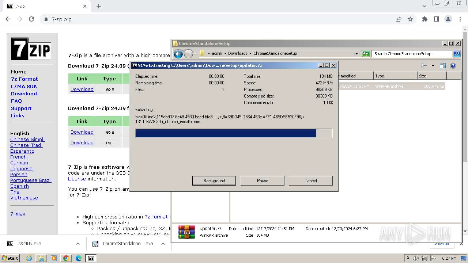468x263 pixels.
Task: Open FAQ sidebar link
Action: [x=16, y=101]
